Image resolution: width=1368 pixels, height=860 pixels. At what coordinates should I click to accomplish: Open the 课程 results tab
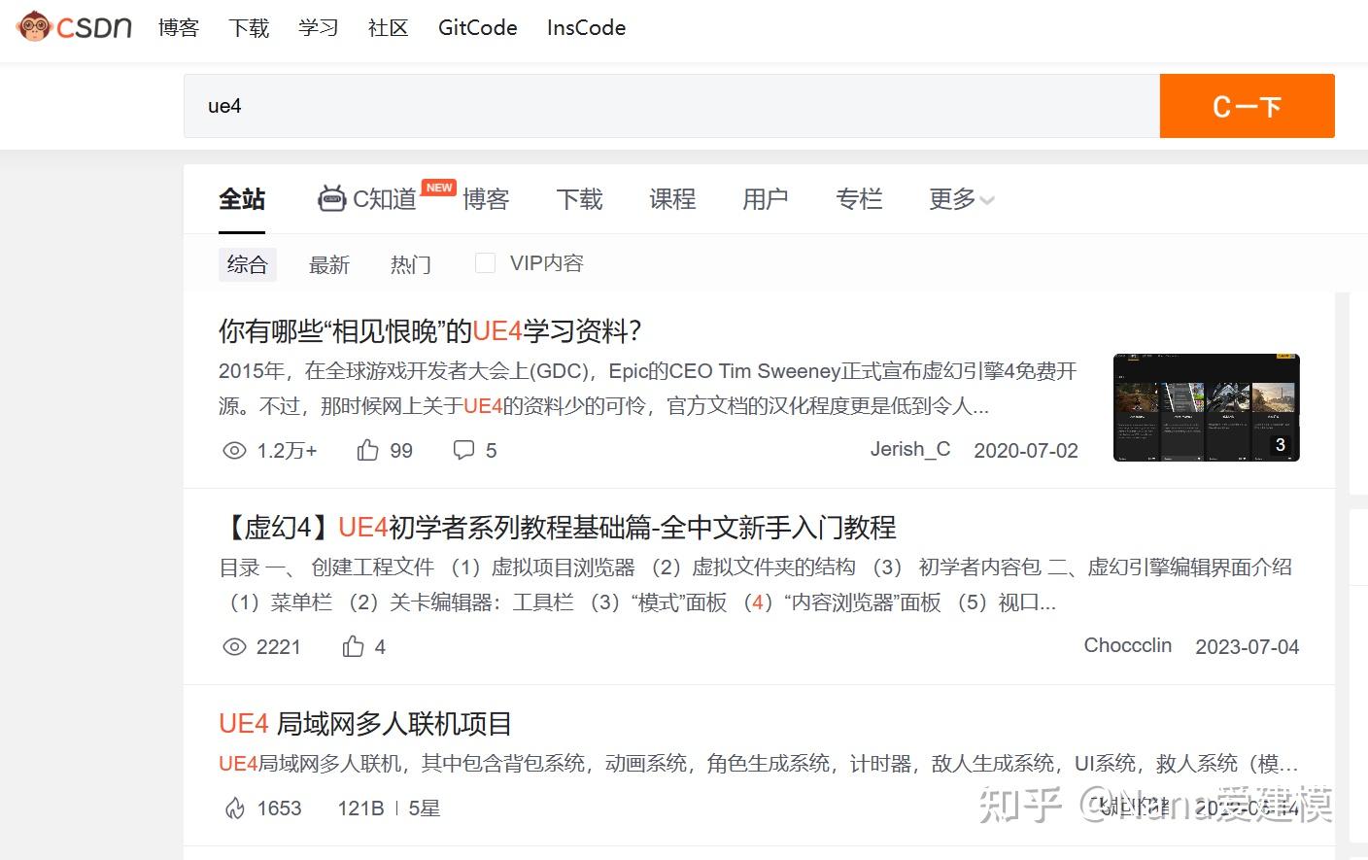coord(672,199)
